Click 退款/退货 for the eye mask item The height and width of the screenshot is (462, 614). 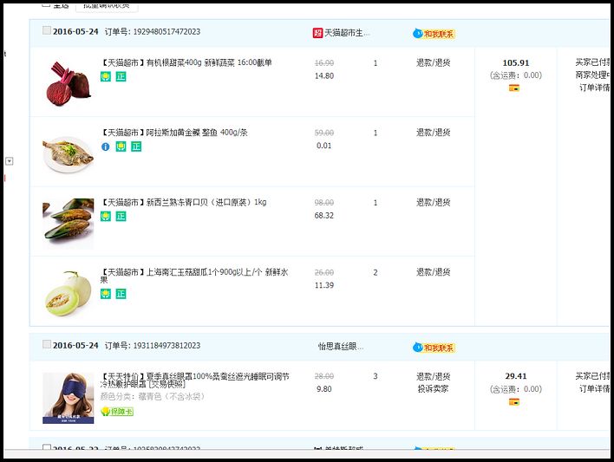click(433, 376)
